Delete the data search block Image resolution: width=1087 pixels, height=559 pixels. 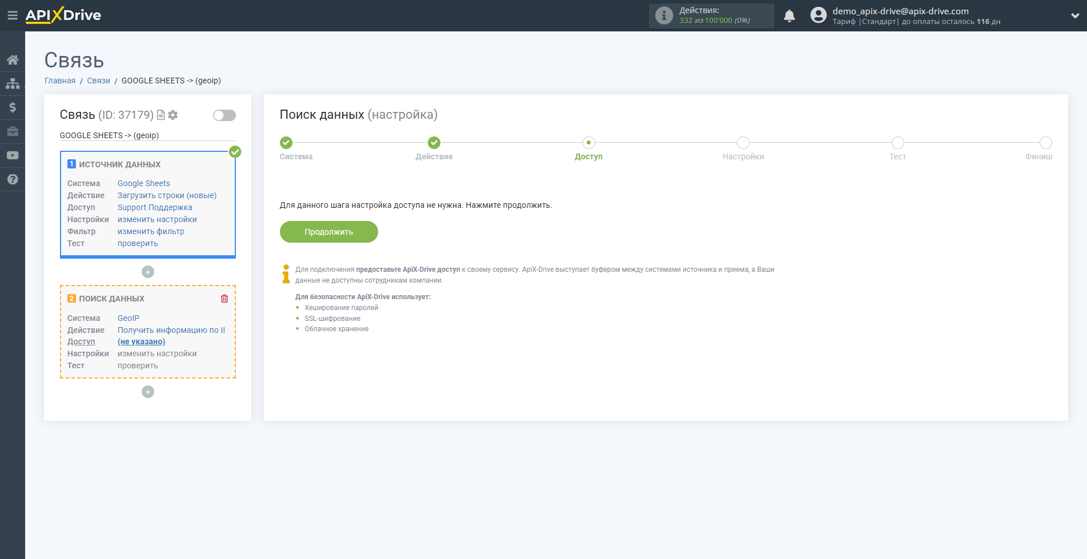(224, 299)
